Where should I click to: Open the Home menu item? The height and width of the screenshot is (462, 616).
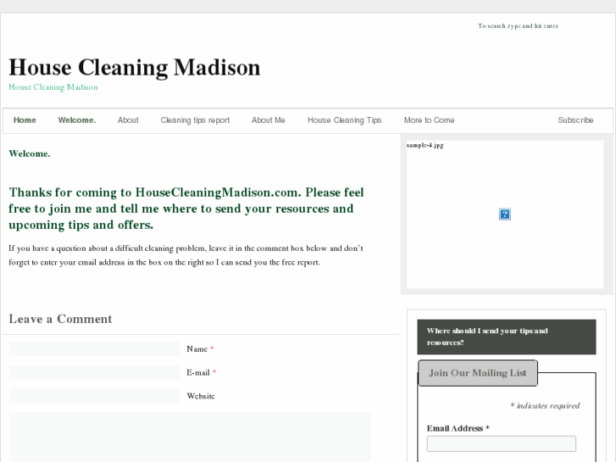pos(25,120)
